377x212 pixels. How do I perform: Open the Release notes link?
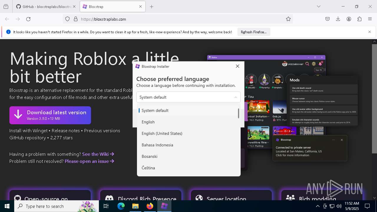click(x=66, y=130)
